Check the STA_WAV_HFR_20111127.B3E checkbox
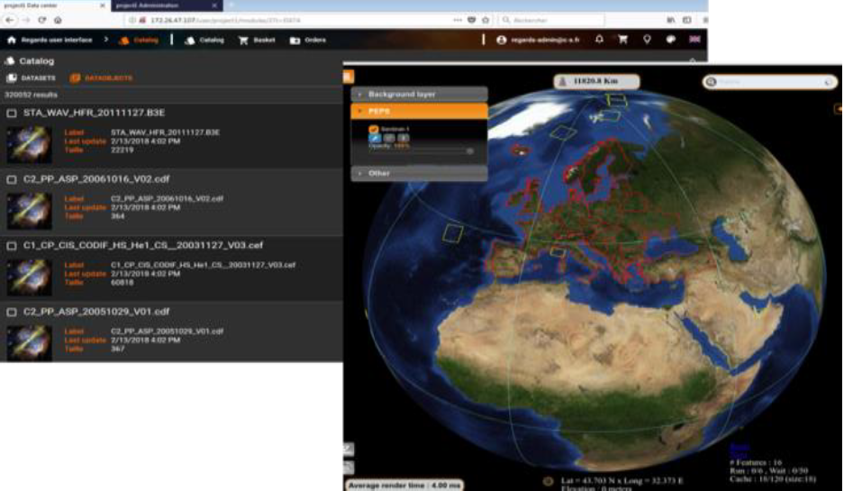The image size is (844, 491). (x=11, y=114)
